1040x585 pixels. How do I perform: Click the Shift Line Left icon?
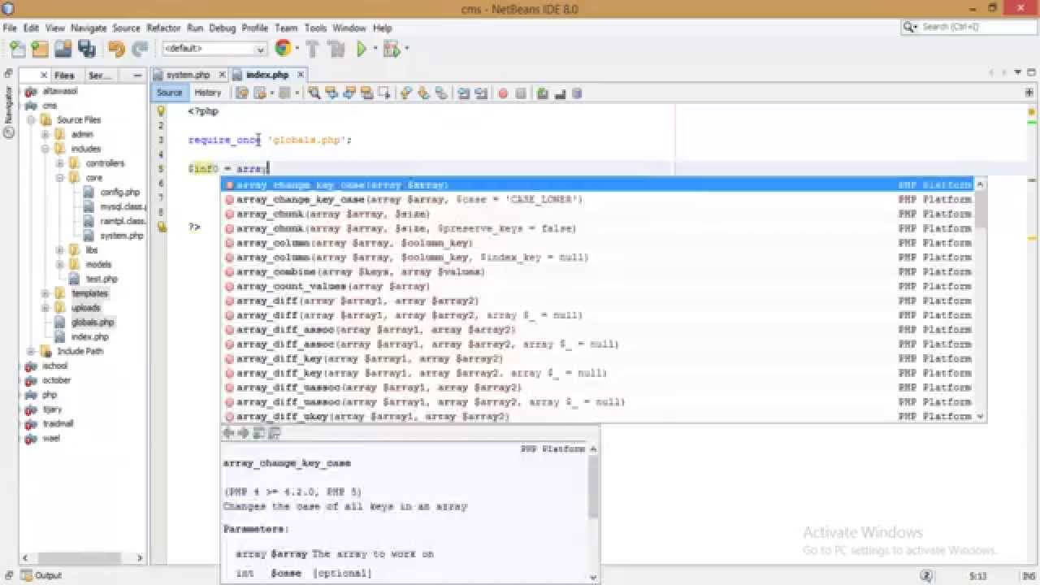(x=464, y=93)
